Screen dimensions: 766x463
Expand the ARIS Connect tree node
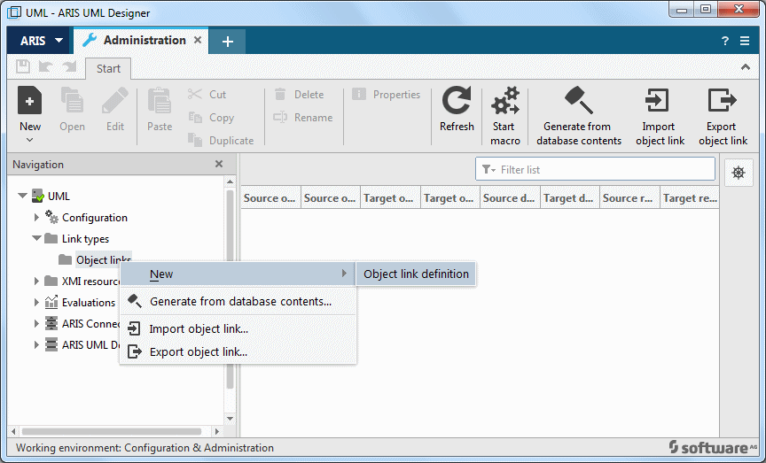(36, 323)
